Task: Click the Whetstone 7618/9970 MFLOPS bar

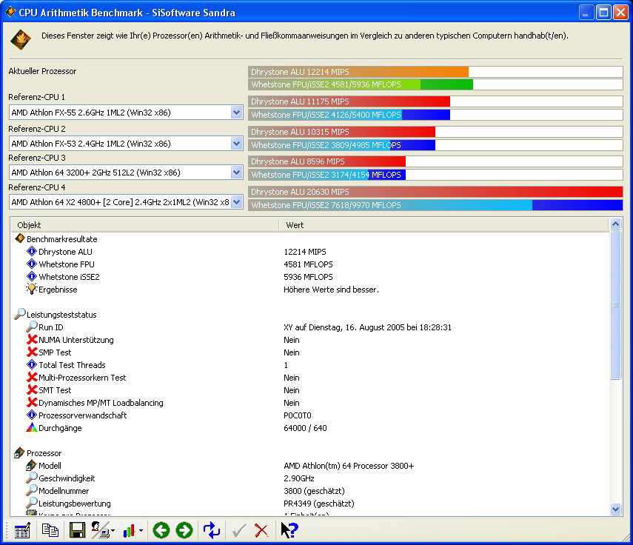Action: (x=435, y=205)
